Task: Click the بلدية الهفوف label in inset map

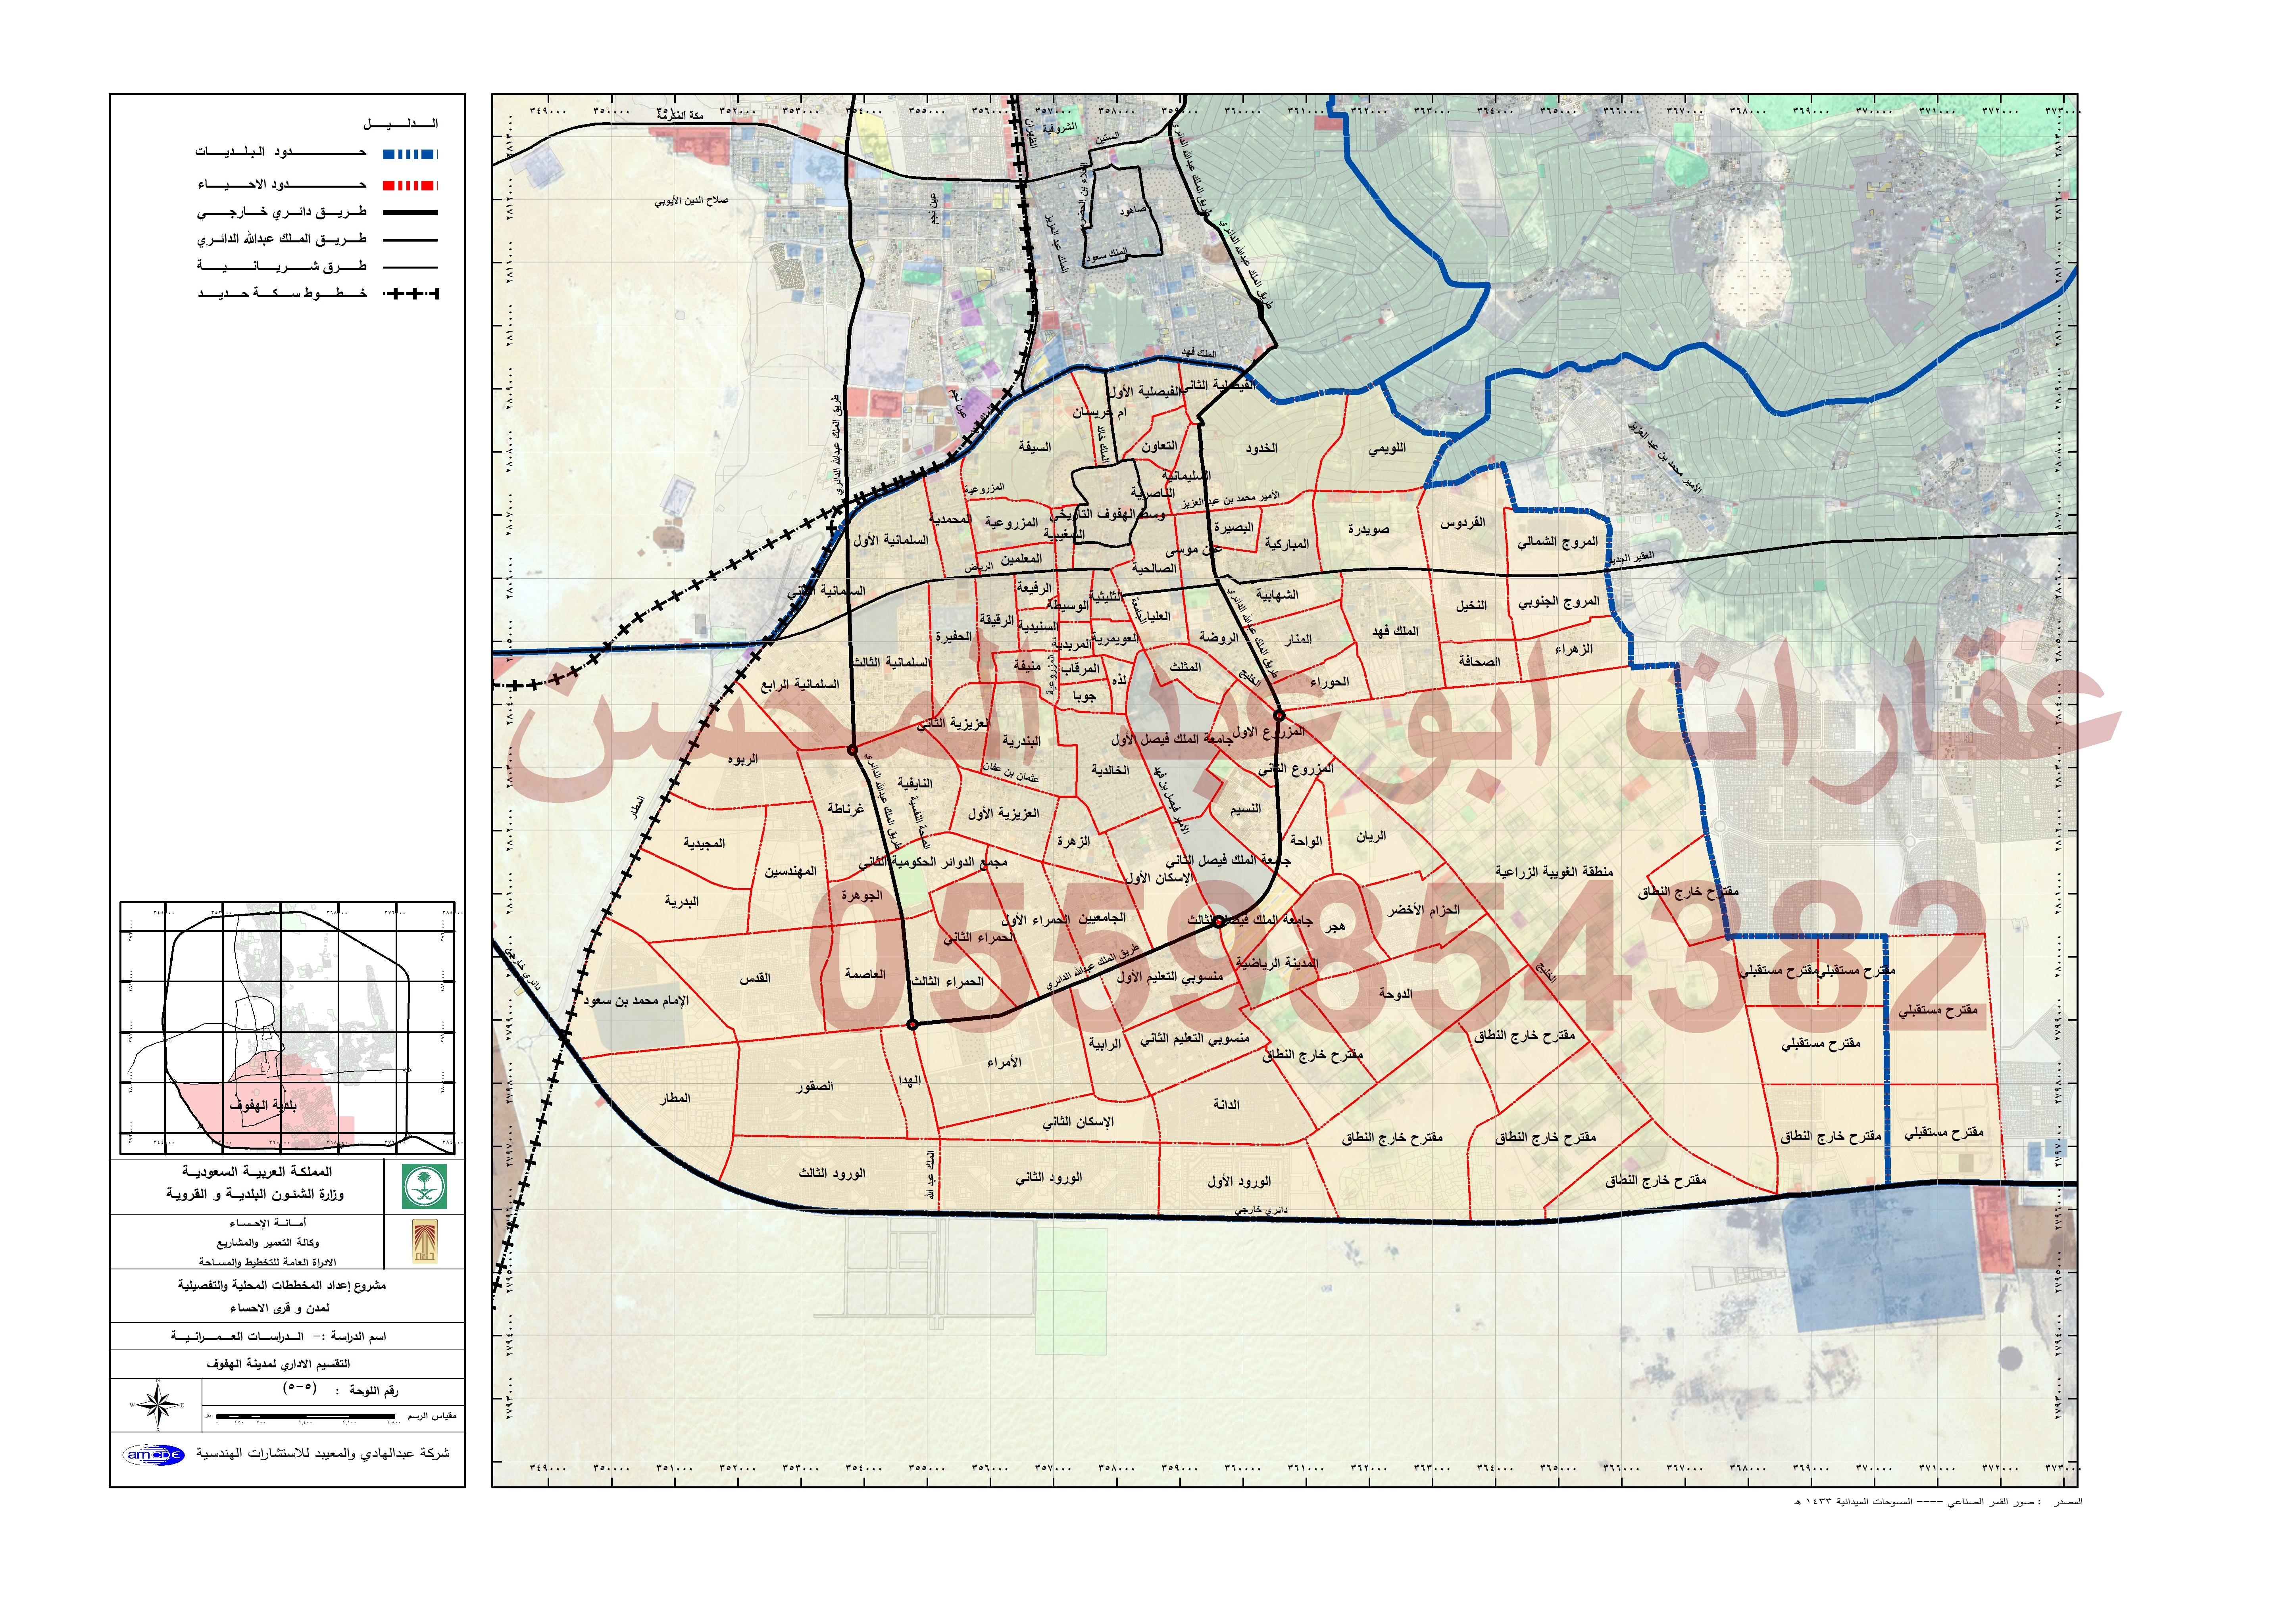Action: [263, 1105]
